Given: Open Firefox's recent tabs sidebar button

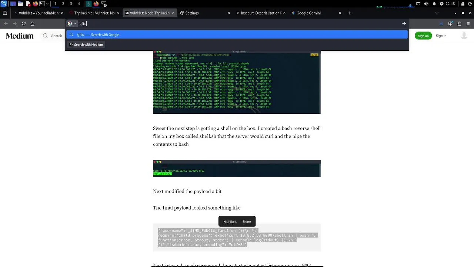Looking at the screenshot, I should (x=5, y=13).
